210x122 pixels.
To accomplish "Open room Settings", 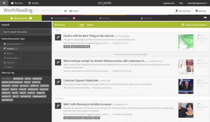I will (x=201, y=11).
